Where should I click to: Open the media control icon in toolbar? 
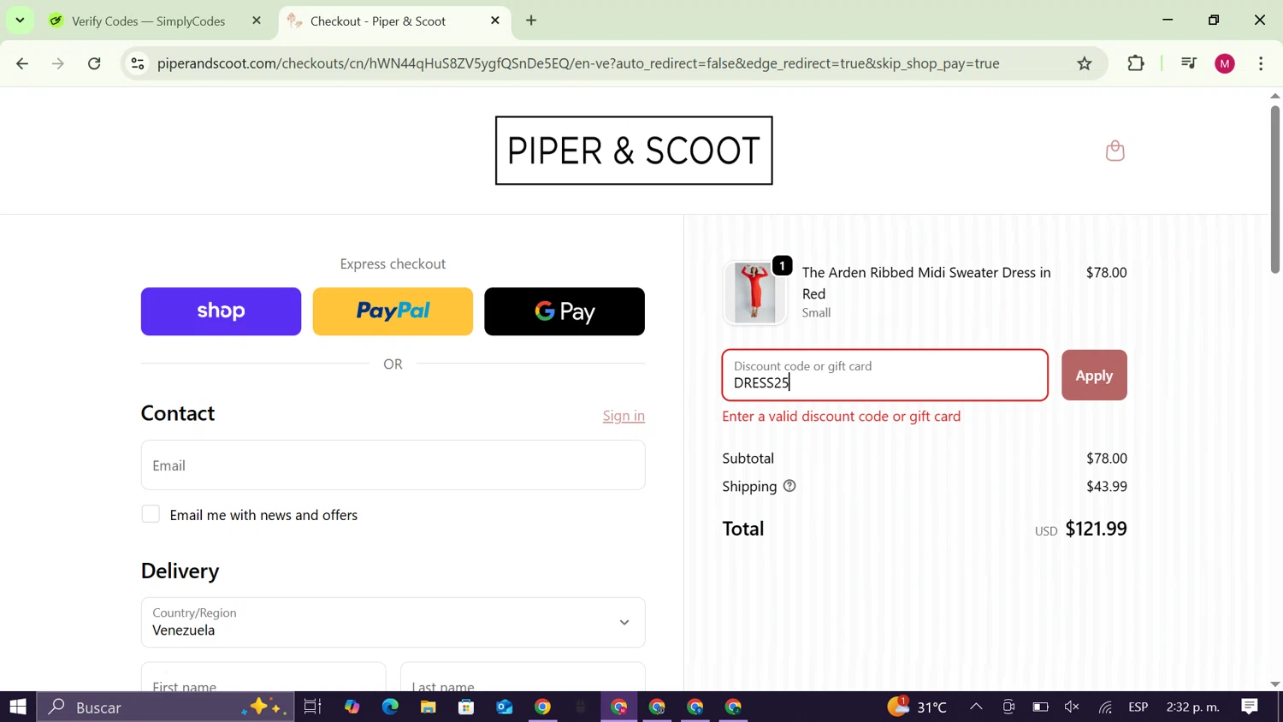(1188, 63)
